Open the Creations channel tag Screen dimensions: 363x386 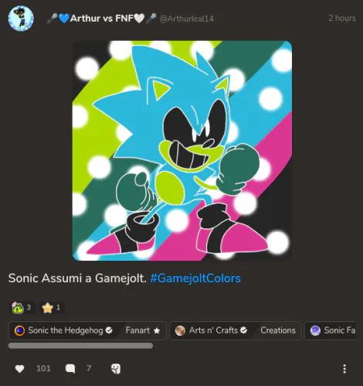[x=278, y=330]
